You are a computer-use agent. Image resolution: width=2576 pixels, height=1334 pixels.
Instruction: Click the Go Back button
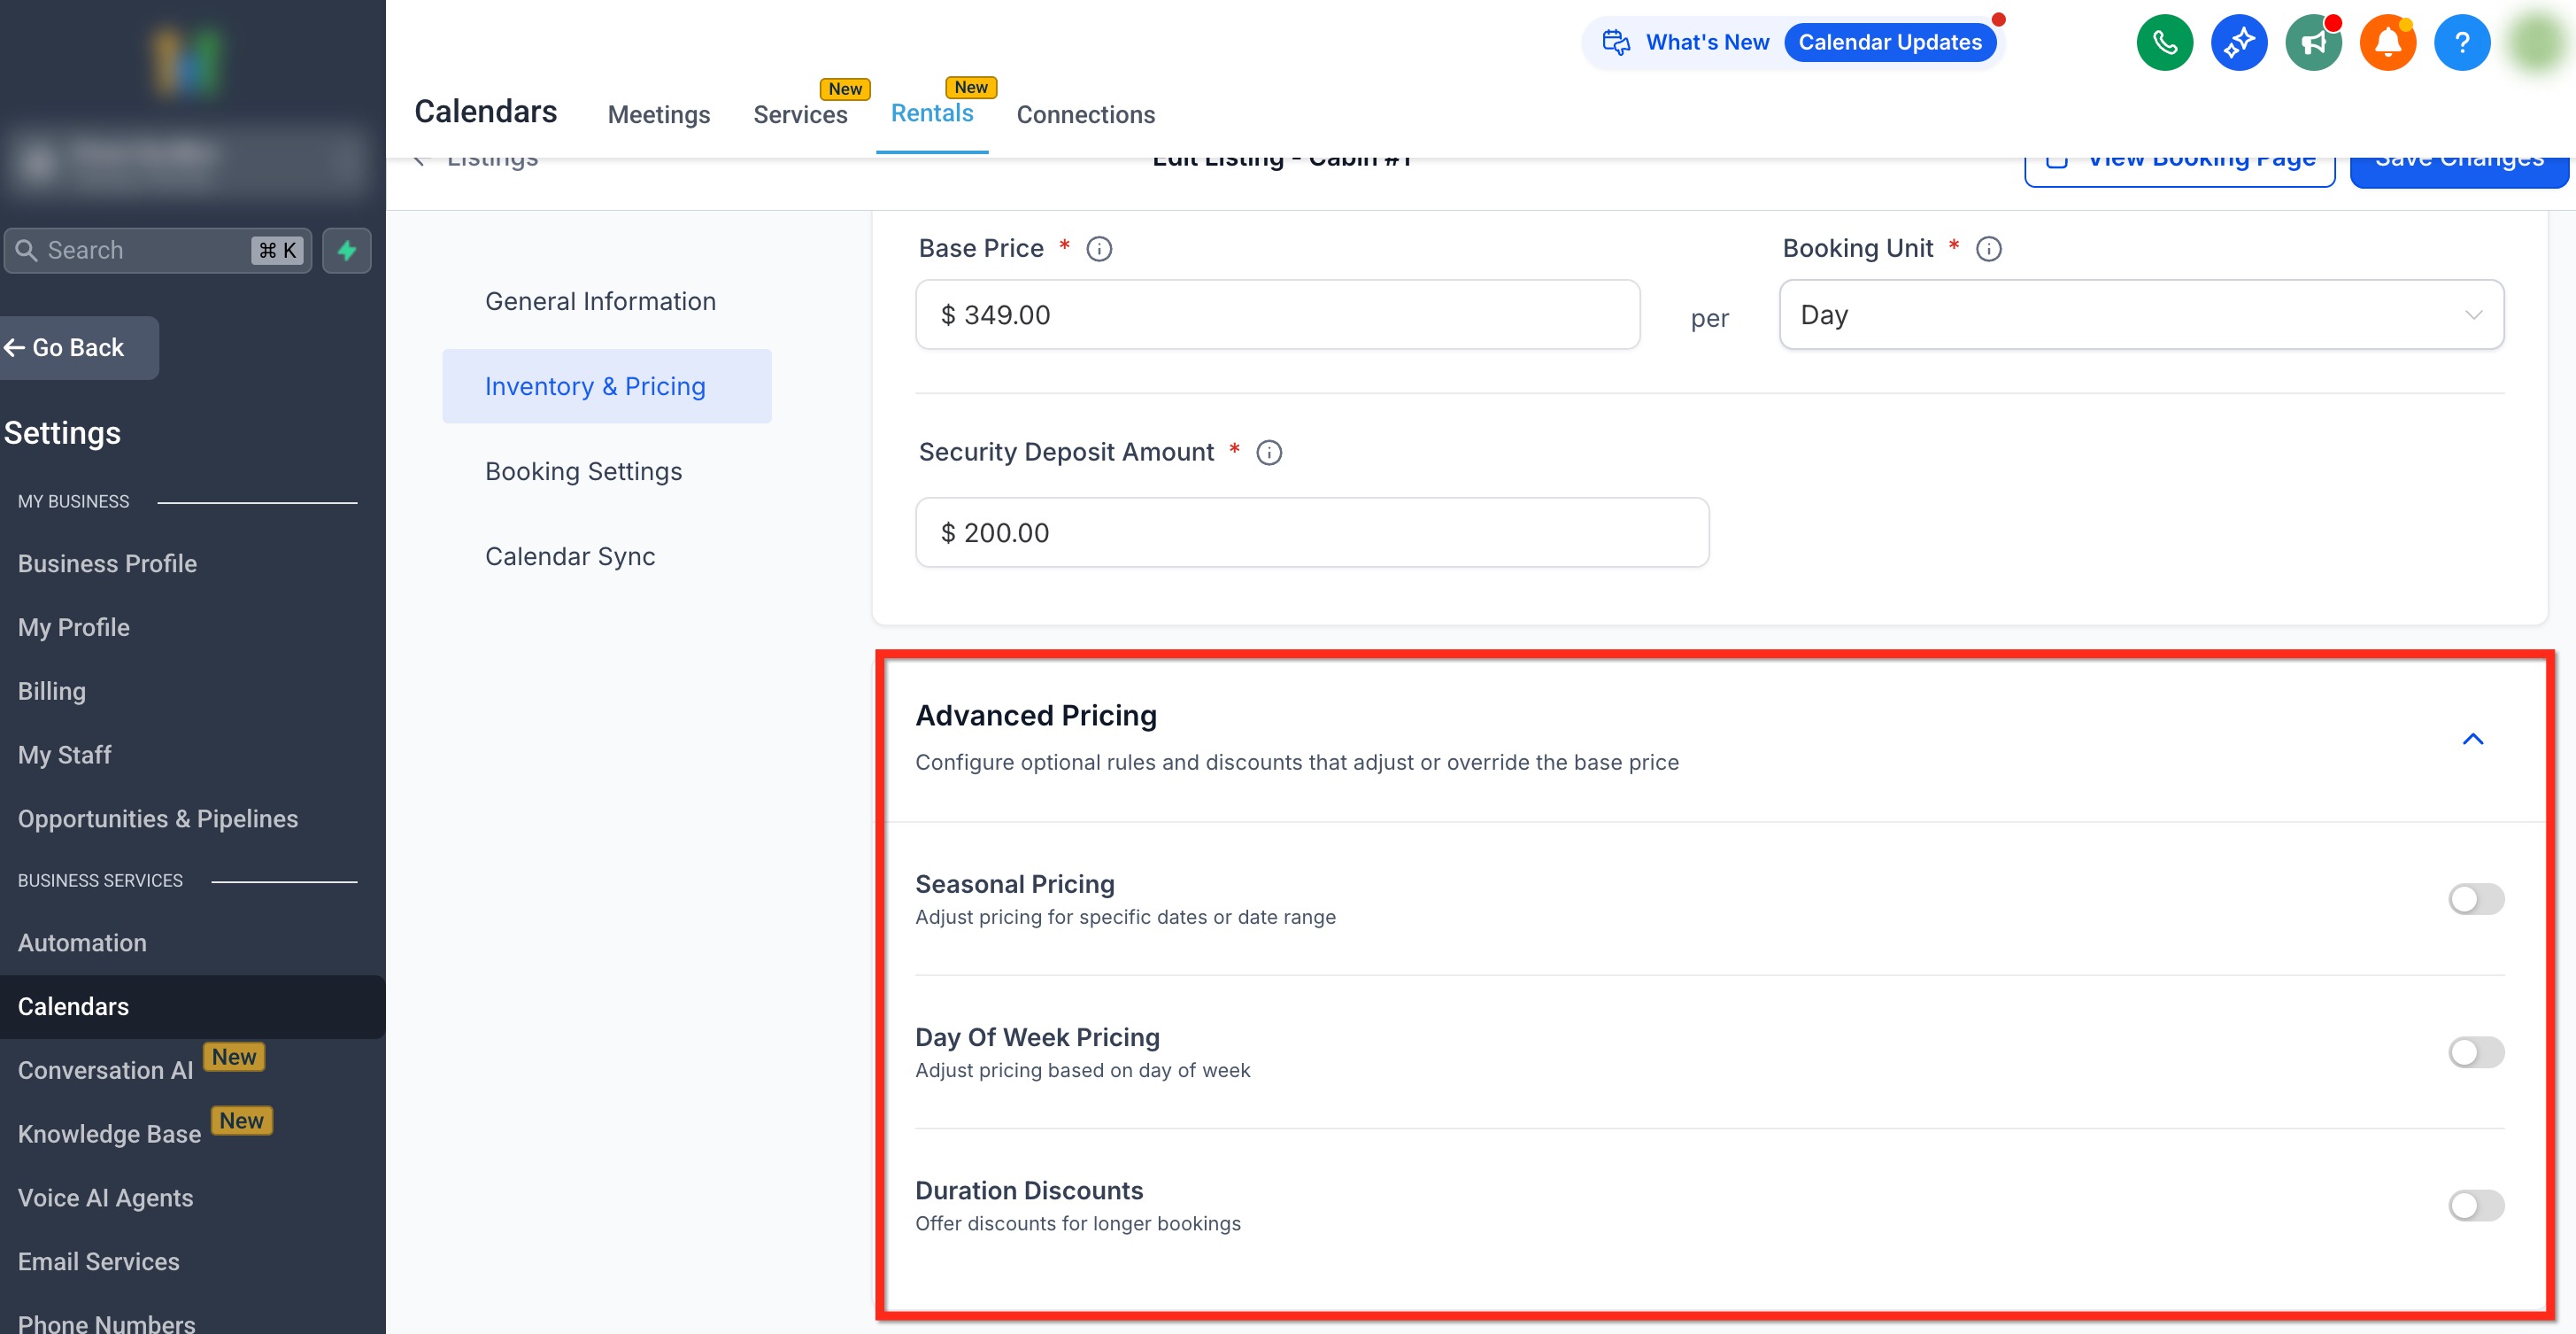(78, 348)
